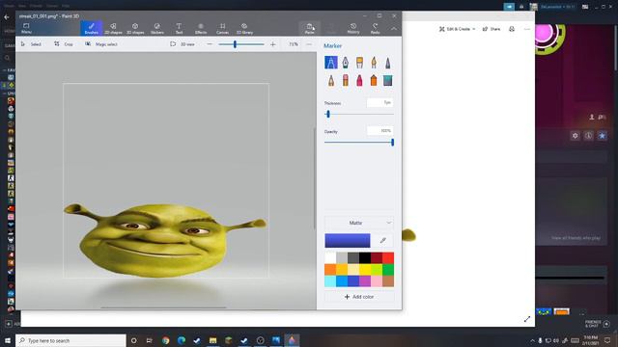Open Chrome from the taskbar
The height and width of the screenshot is (347, 618).
[165, 340]
